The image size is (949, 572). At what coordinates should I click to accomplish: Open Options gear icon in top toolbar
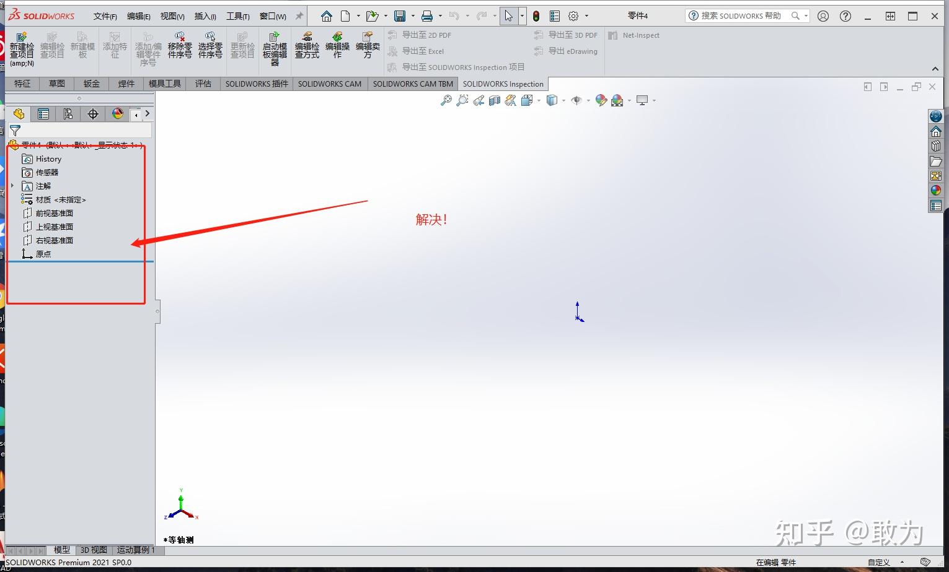click(573, 16)
